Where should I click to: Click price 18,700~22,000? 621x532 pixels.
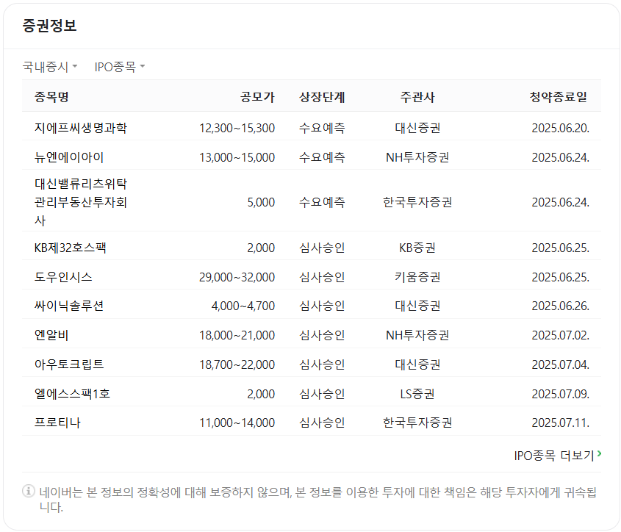pyautogui.click(x=237, y=364)
